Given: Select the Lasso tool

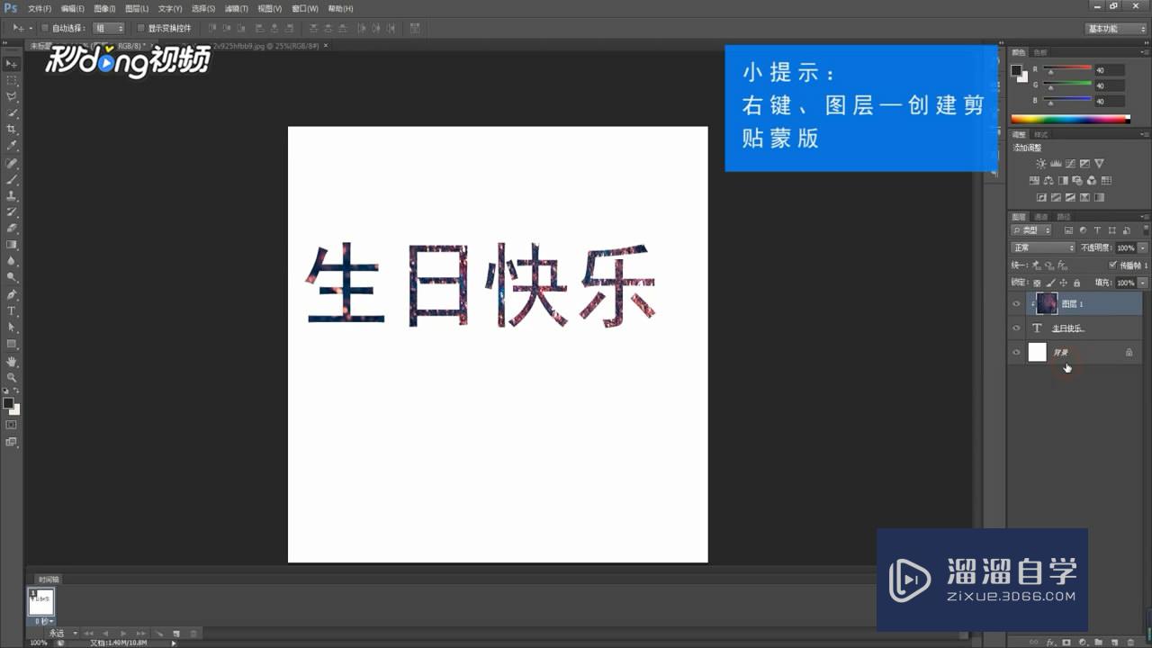Looking at the screenshot, I should coord(12,96).
